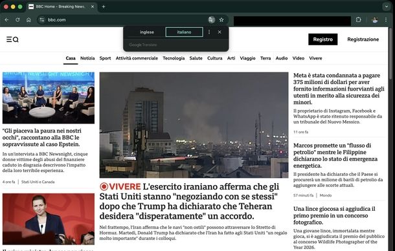
Task: Go to the Sport section
Action: 105,58
